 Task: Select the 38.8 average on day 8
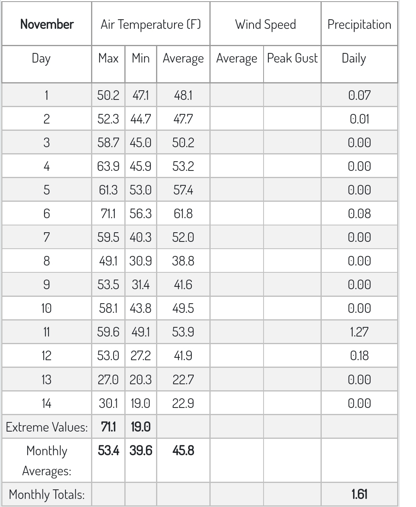[x=183, y=261]
